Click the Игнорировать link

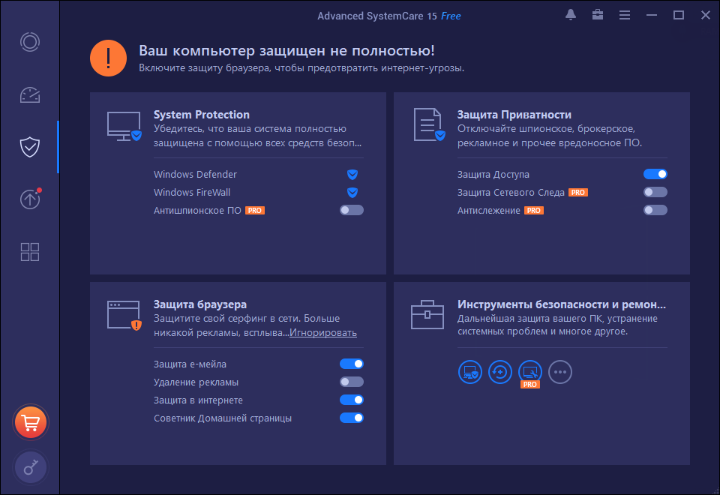coord(323,333)
